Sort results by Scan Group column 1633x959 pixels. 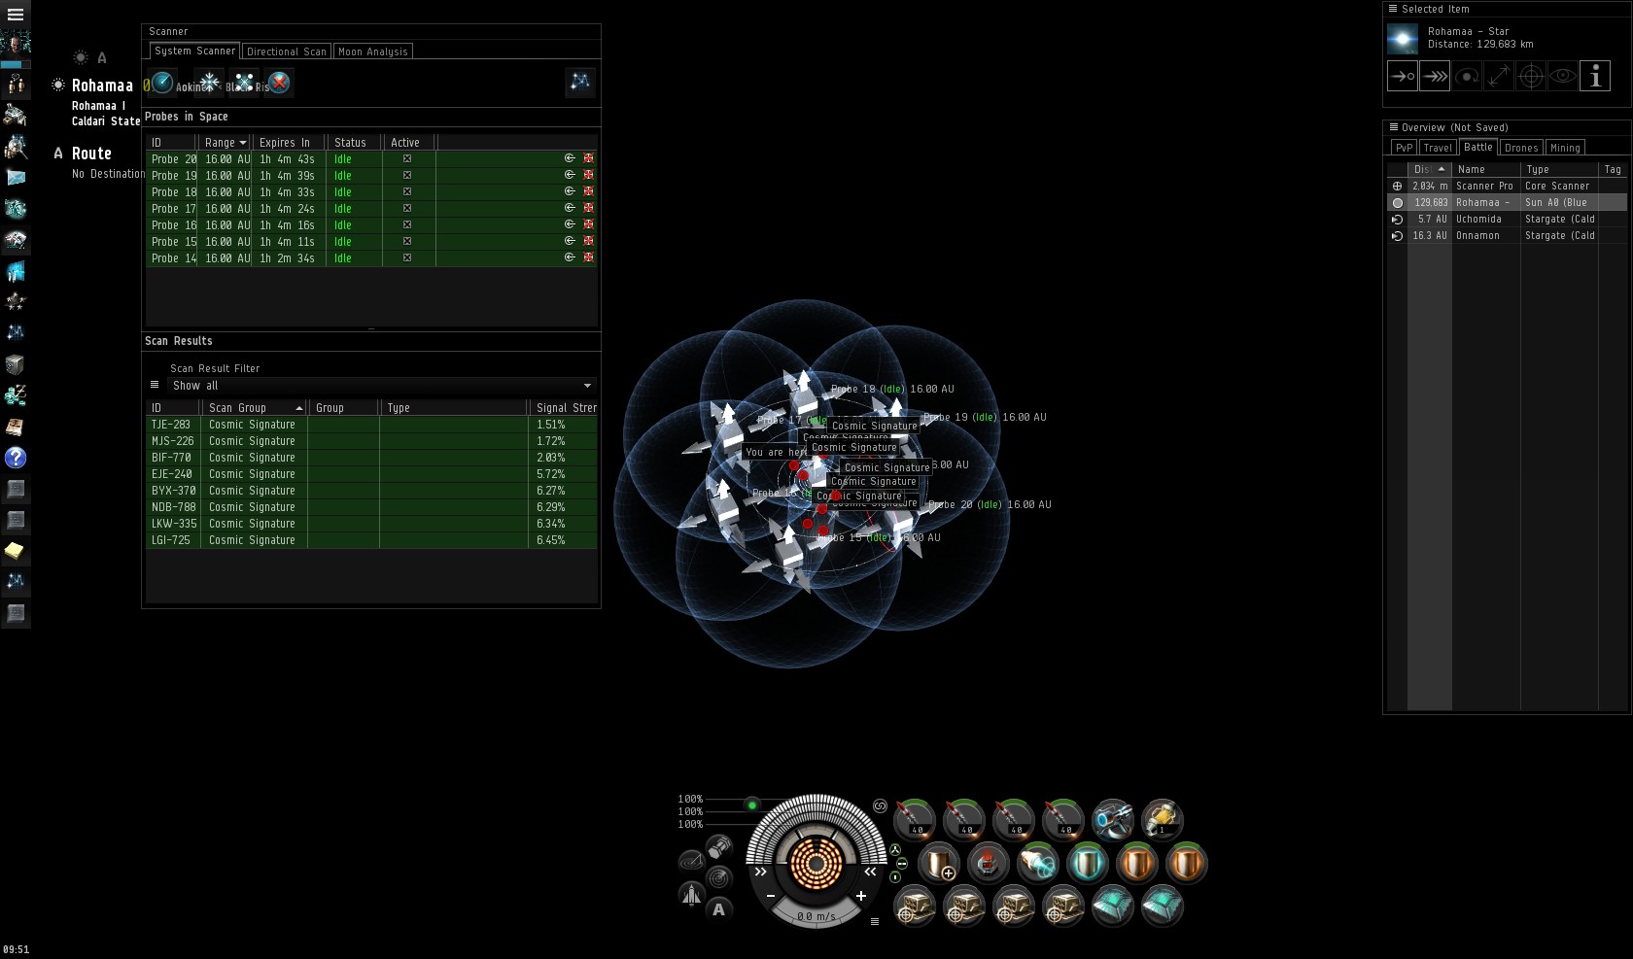point(255,408)
